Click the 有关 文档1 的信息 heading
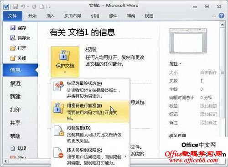 coord(82,32)
